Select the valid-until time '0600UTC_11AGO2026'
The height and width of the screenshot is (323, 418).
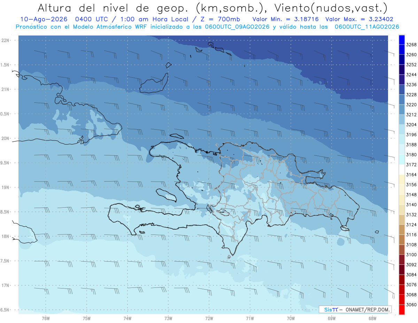[367, 27]
